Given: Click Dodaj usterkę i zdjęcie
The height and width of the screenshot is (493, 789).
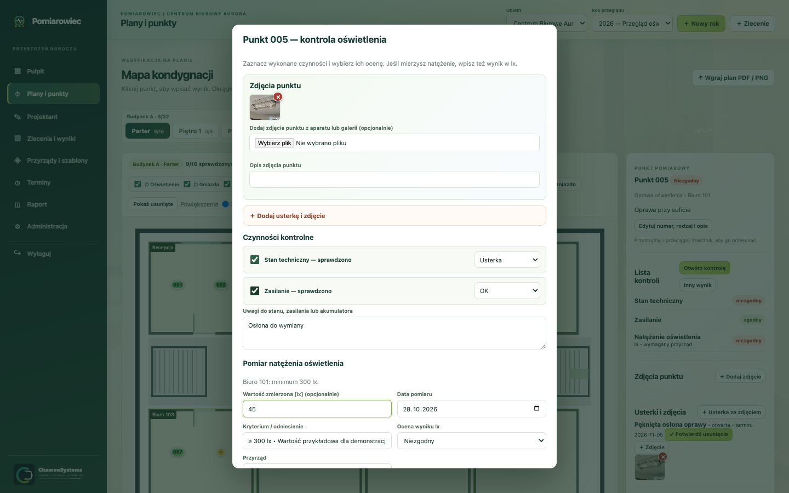Looking at the screenshot, I should [x=395, y=216].
